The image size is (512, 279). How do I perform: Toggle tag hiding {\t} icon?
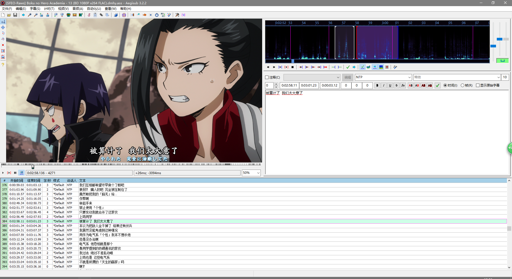pos(183,15)
